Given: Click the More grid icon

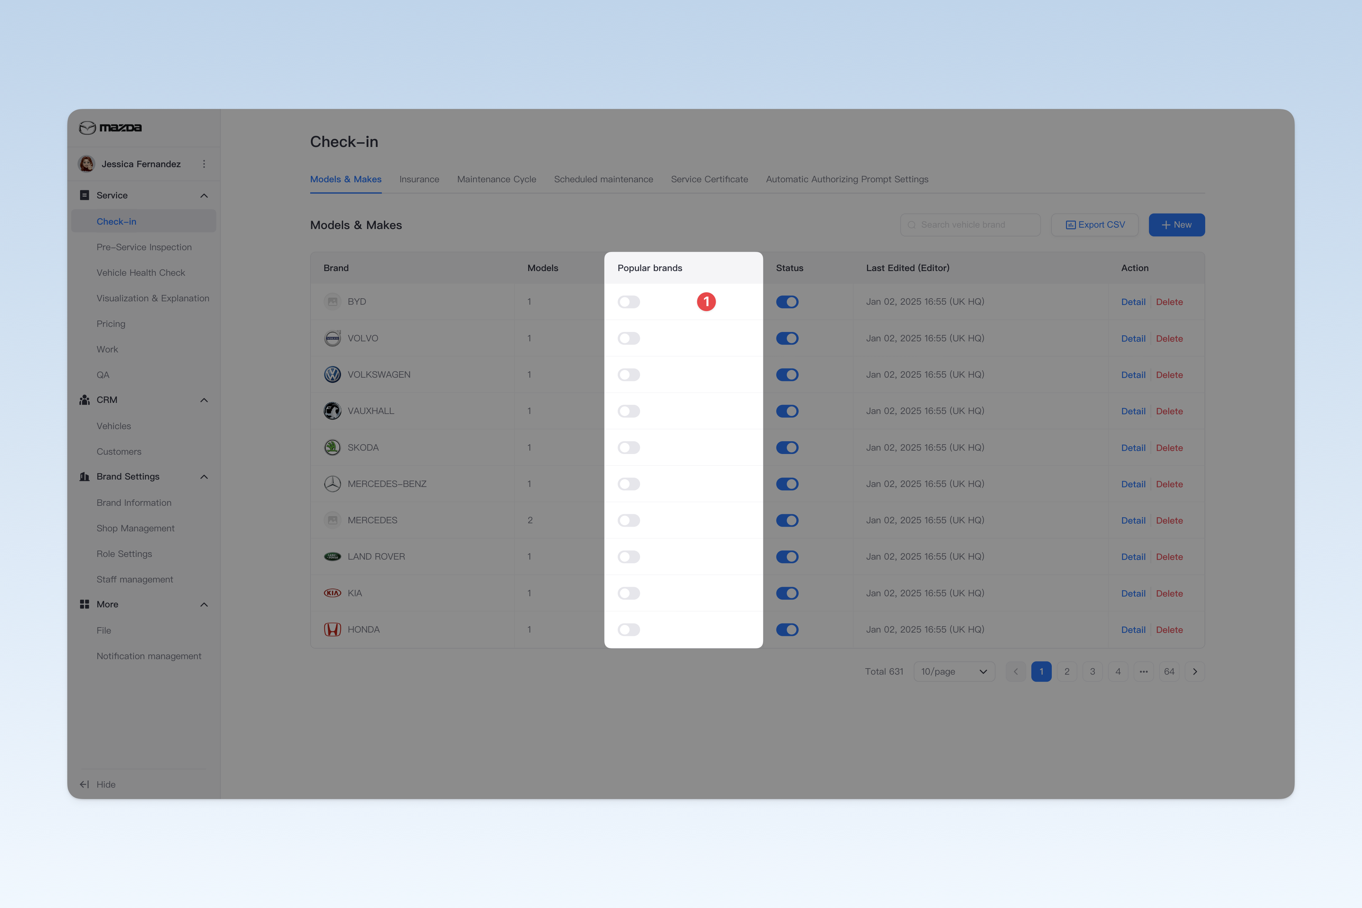Looking at the screenshot, I should tap(84, 604).
